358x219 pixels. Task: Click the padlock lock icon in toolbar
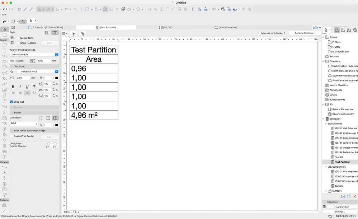(96, 9)
